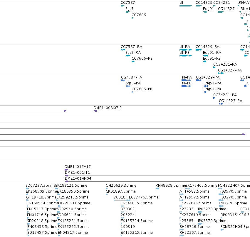Click the DME1-008I07.F BAC end label
Image resolution: width=250 pixels, height=237 pixels.
(x=107, y=108)
